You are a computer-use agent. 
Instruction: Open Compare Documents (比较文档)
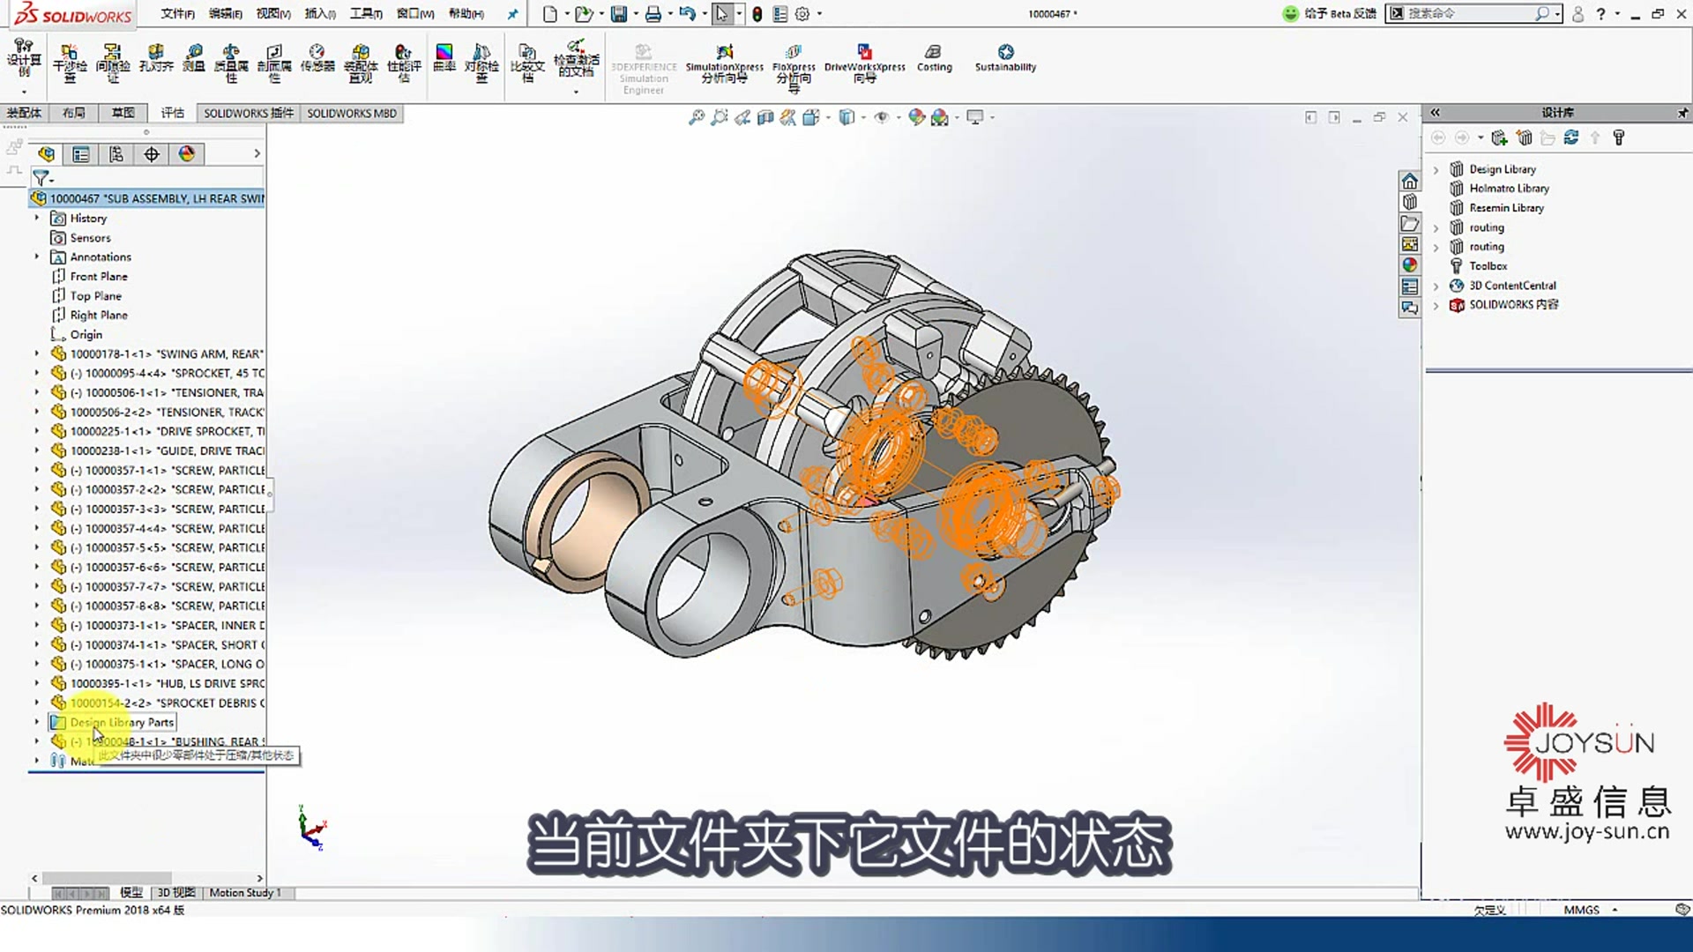click(x=527, y=63)
